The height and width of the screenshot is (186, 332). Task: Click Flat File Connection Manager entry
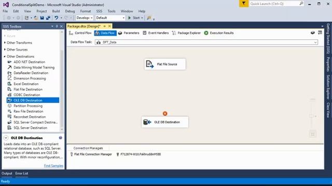tap(91, 154)
